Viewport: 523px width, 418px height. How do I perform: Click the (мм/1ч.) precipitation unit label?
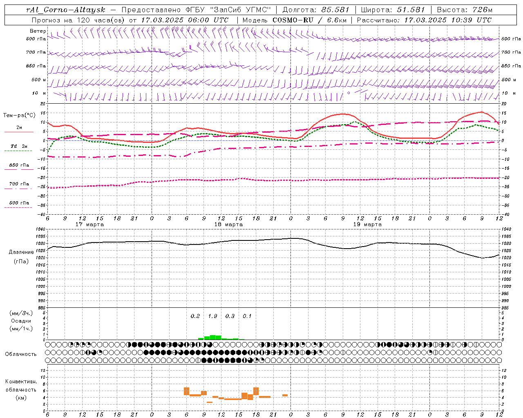pyautogui.click(x=21, y=329)
